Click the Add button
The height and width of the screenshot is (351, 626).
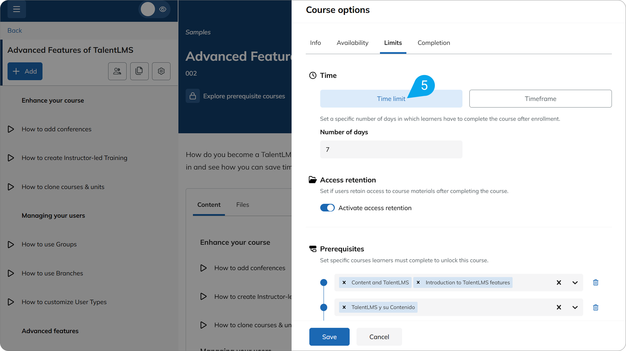tap(25, 71)
